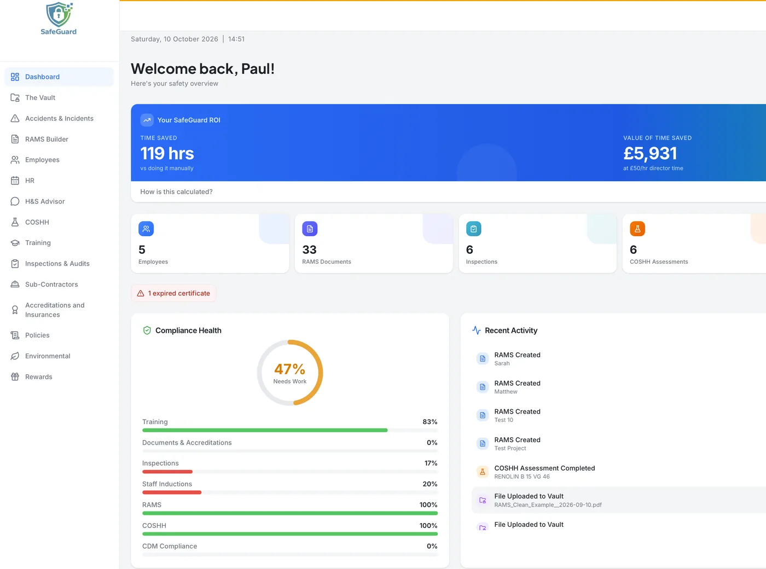Screen dimensions: 766x569
Task: Expand 'How is this calculated?' section
Action: pos(176,192)
